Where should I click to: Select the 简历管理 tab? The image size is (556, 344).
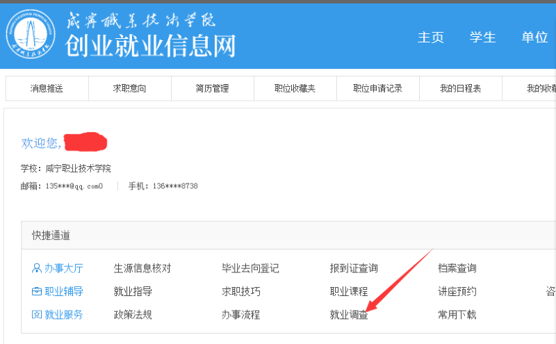coord(212,88)
